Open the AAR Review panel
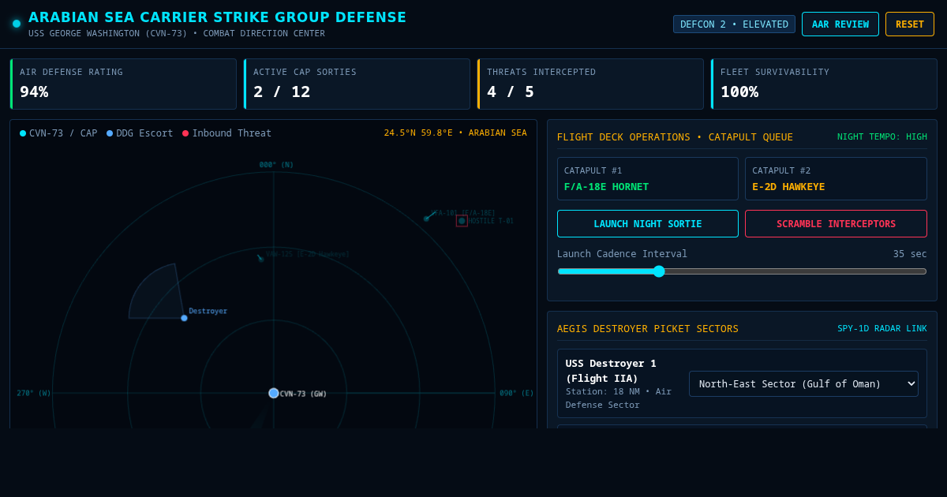Screen dimensions: 947x497 pos(840,24)
